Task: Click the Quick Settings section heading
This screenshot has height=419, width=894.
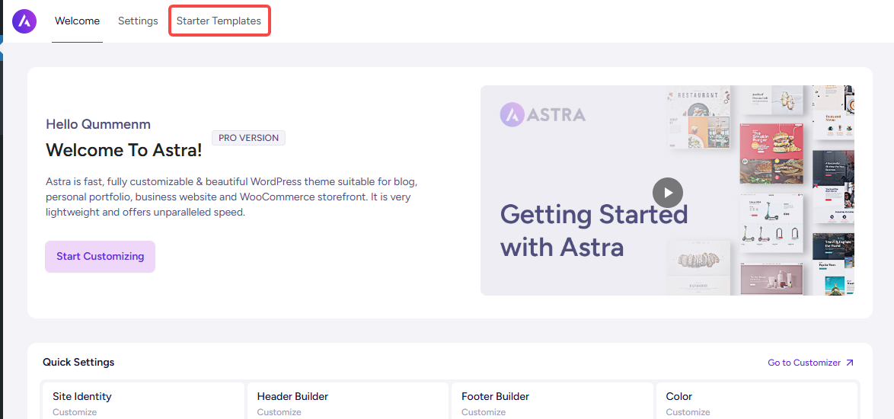Action: 78,363
